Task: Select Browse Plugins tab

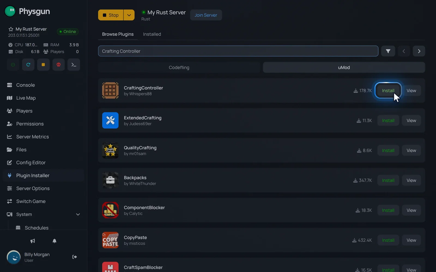Action: 118,34
